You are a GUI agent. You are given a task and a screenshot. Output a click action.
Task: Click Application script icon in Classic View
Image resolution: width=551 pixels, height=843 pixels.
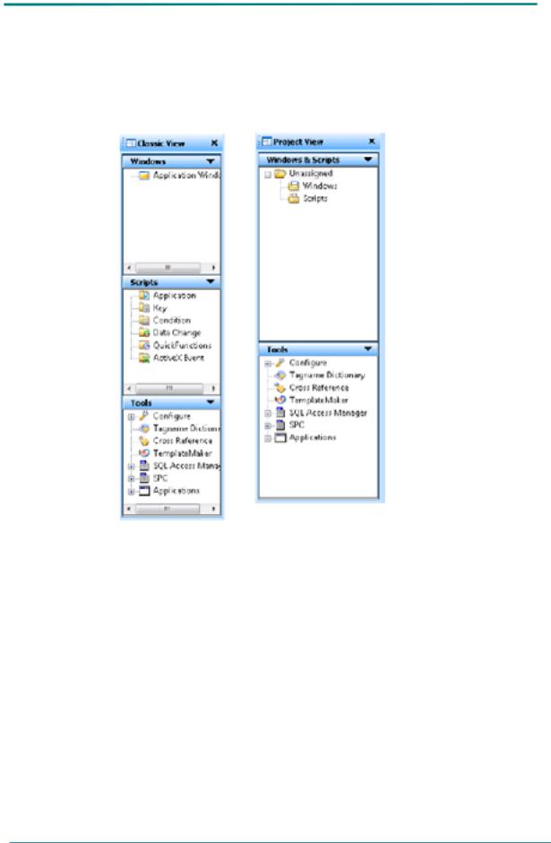(143, 296)
